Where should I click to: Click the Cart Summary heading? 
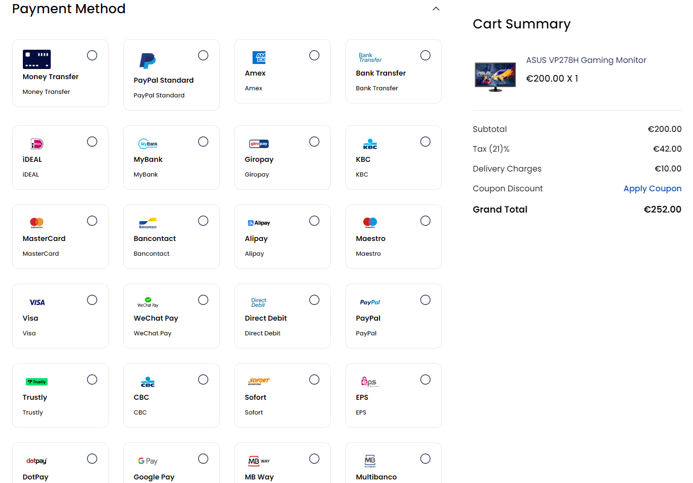pyautogui.click(x=522, y=24)
